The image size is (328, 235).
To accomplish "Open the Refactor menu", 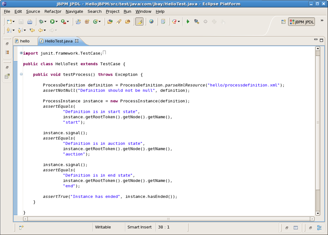I will pos(53,11).
